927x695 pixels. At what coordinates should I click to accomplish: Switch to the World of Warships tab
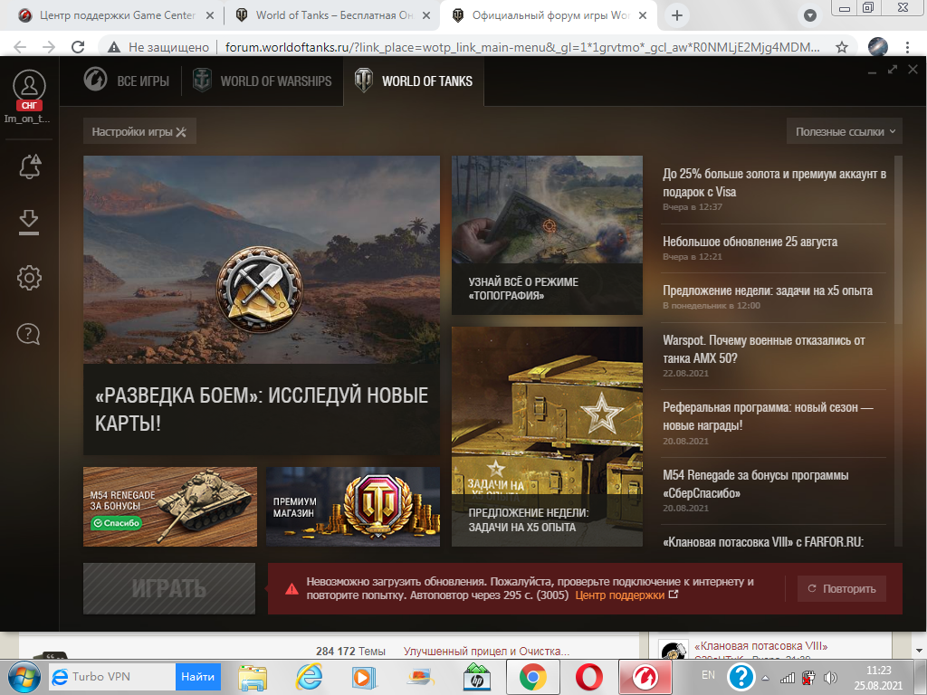coord(263,81)
